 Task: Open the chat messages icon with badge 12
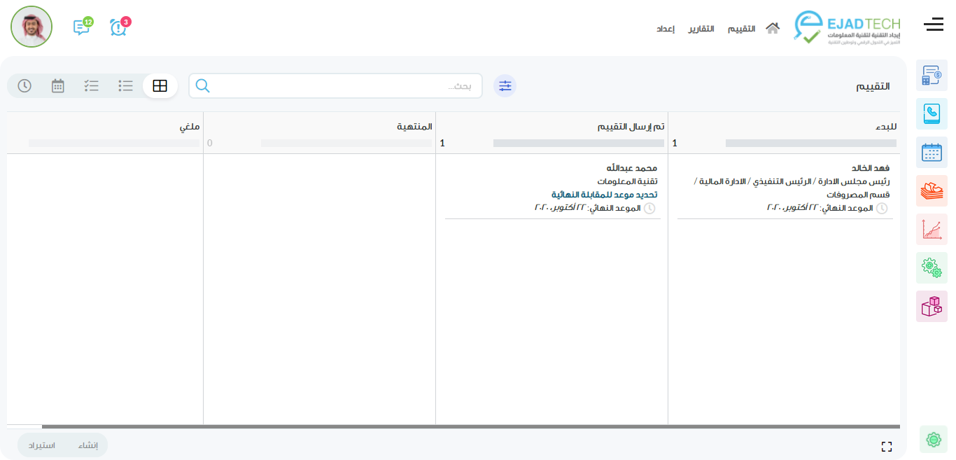(x=81, y=27)
